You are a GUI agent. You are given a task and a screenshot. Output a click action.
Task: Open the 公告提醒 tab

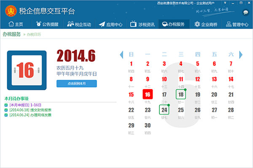click(x=47, y=24)
